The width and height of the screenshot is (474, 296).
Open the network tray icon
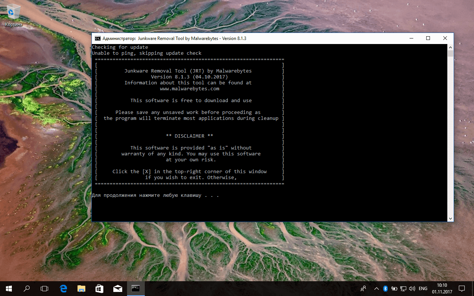pyautogui.click(x=403, y=289)
